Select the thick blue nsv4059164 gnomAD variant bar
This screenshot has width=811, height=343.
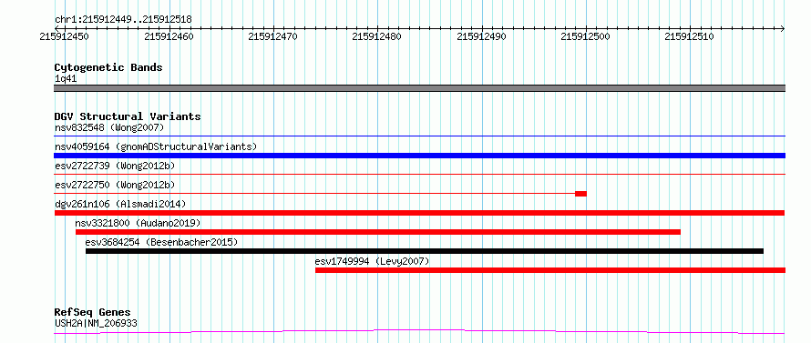[x=419, y=156]
